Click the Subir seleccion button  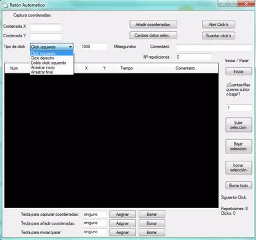tap(239, 125)
